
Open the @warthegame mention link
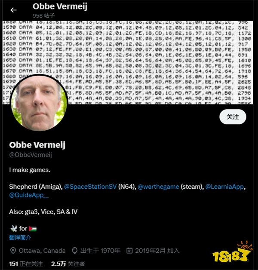coord(158,187)
